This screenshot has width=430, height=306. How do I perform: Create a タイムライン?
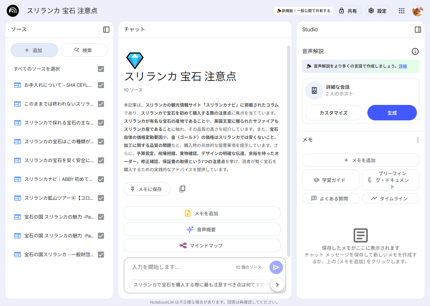point(390,198)
